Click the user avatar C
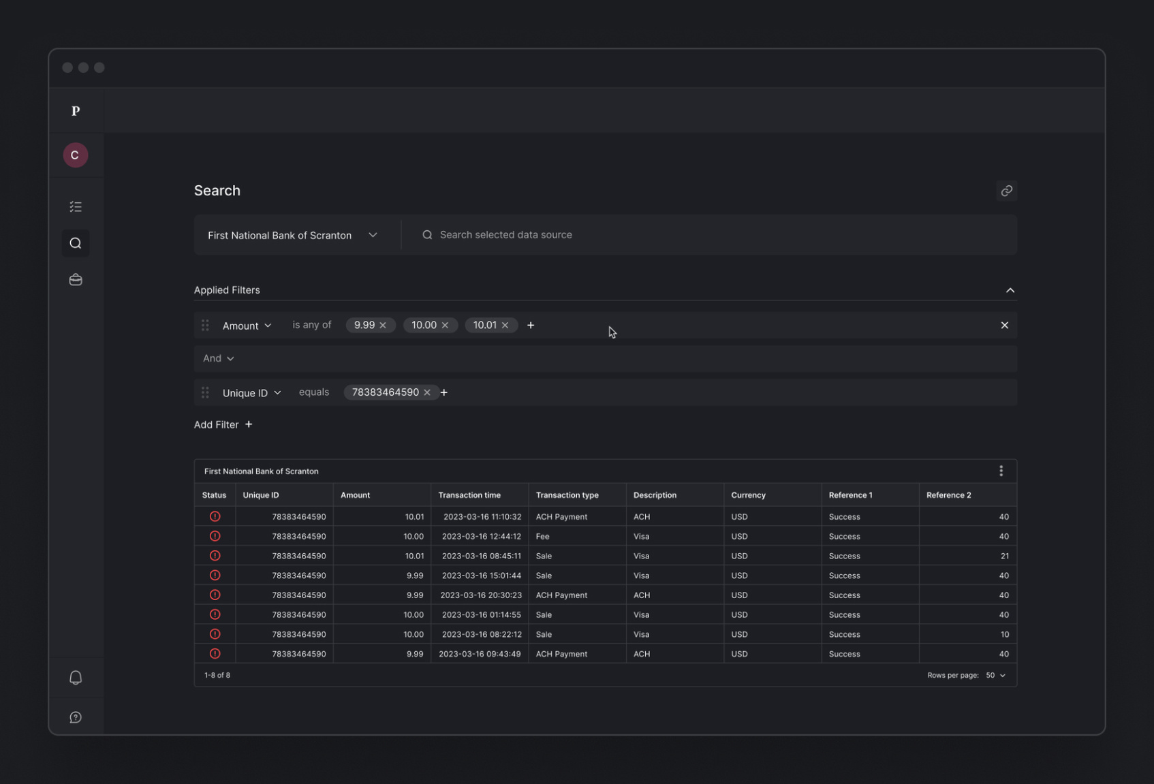Viewport: 1154px width, 784px height. (x=76, y=155)
